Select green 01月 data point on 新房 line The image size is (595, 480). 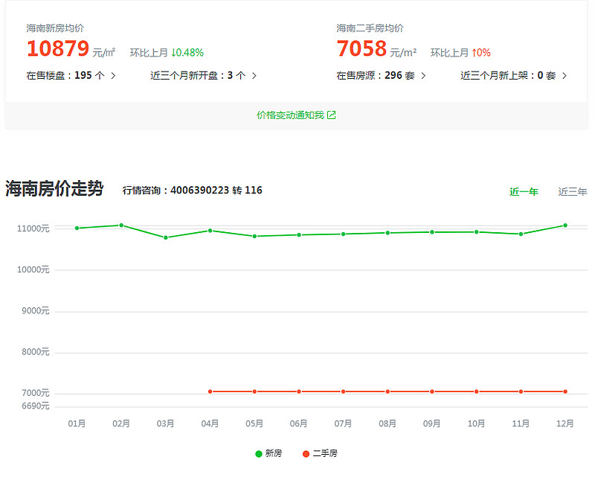click(77, 228)
